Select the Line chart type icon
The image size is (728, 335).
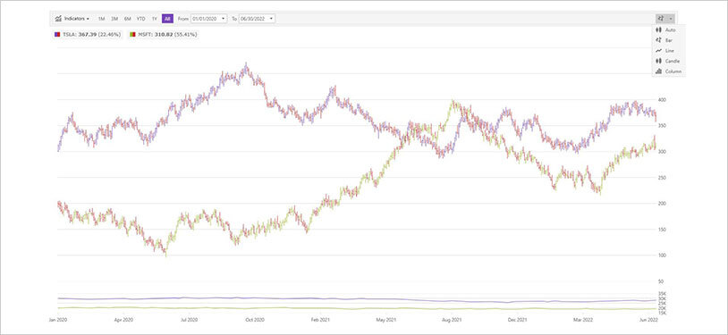(x=658, y=51)
